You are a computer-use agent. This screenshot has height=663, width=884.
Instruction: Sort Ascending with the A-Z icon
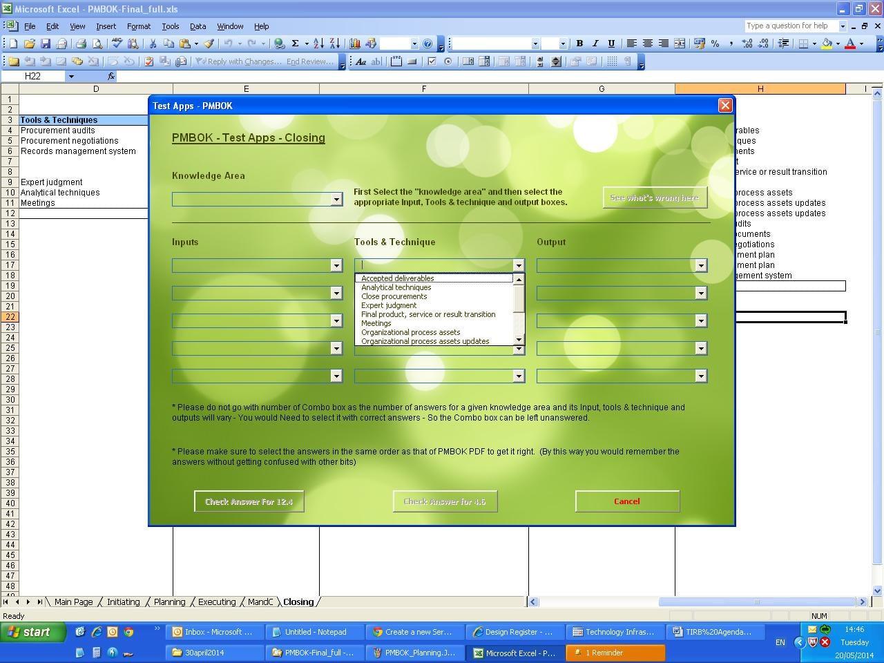318,43
